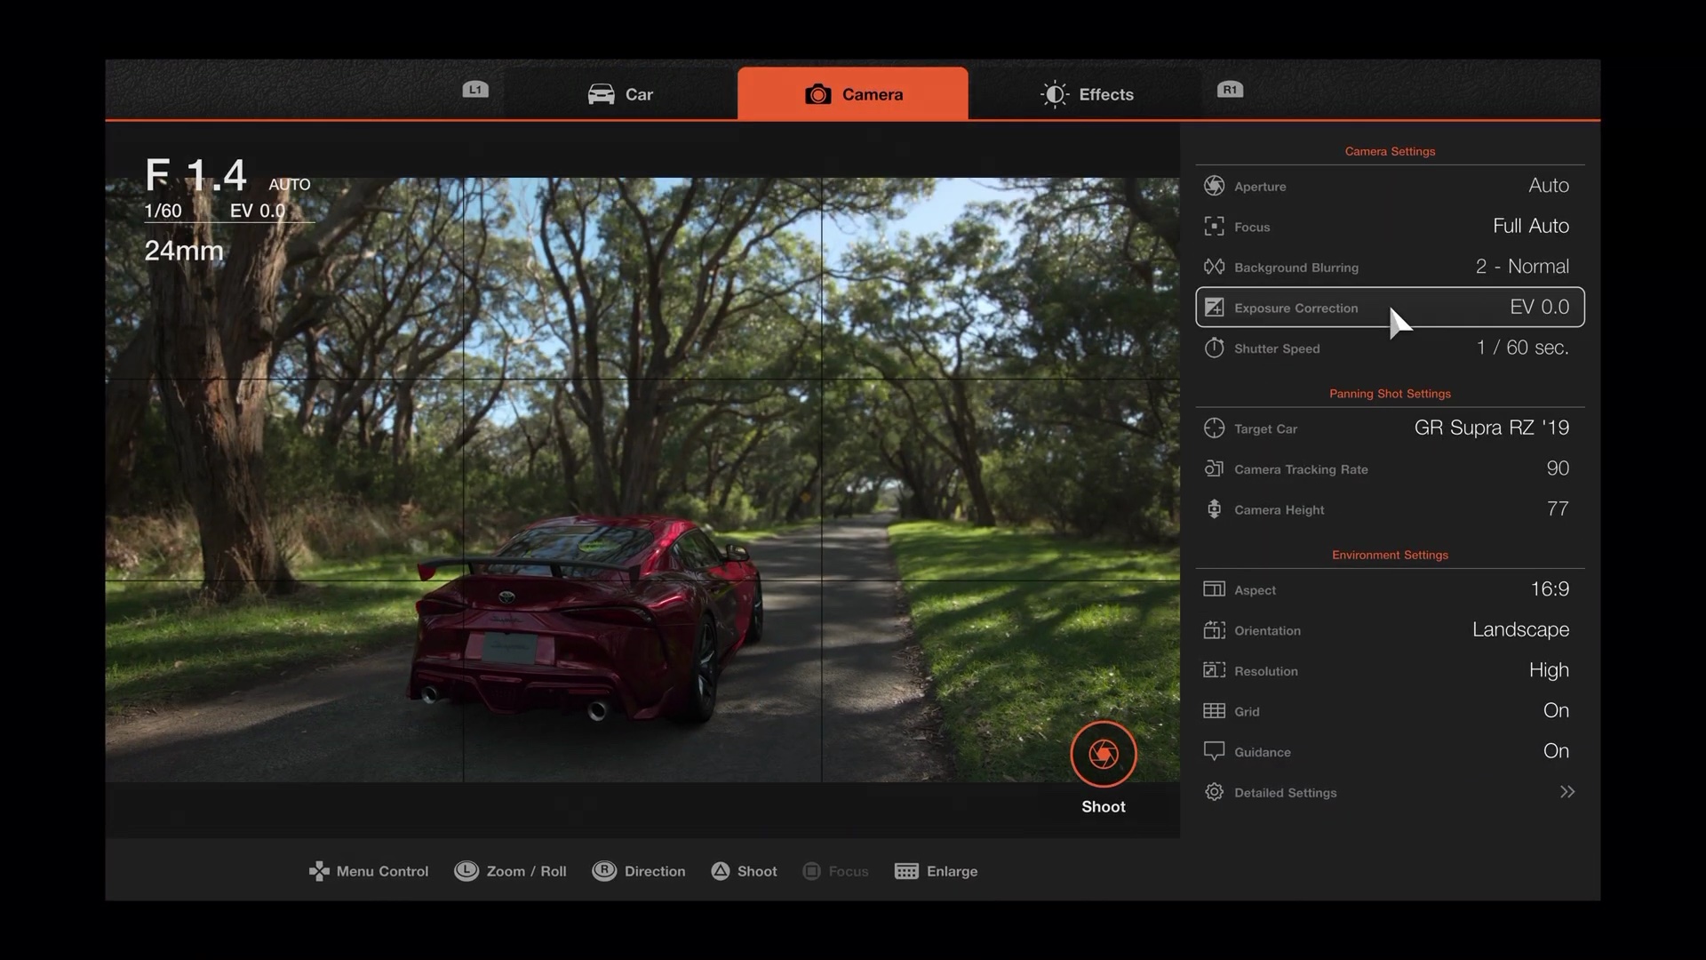The width and height of the screenshot is (1706, 960).
Task: Click the Environment Settings heading
Action: [1390, 555]
